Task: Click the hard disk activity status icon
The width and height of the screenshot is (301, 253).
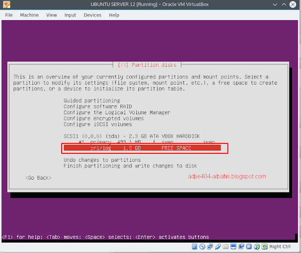Action: [x=194, y=246]
